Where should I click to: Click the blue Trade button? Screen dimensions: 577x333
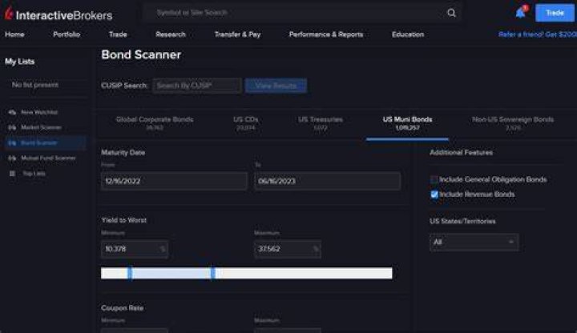(x=555, y=13)
